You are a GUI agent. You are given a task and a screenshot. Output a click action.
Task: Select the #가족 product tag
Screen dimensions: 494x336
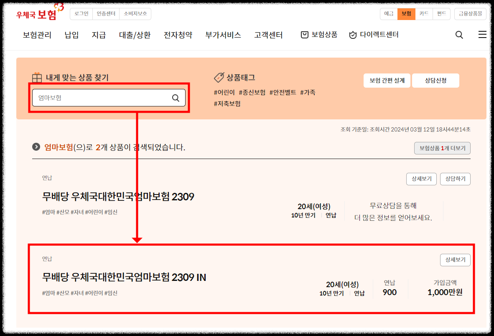pyautogui.click(x=308, y=92)
